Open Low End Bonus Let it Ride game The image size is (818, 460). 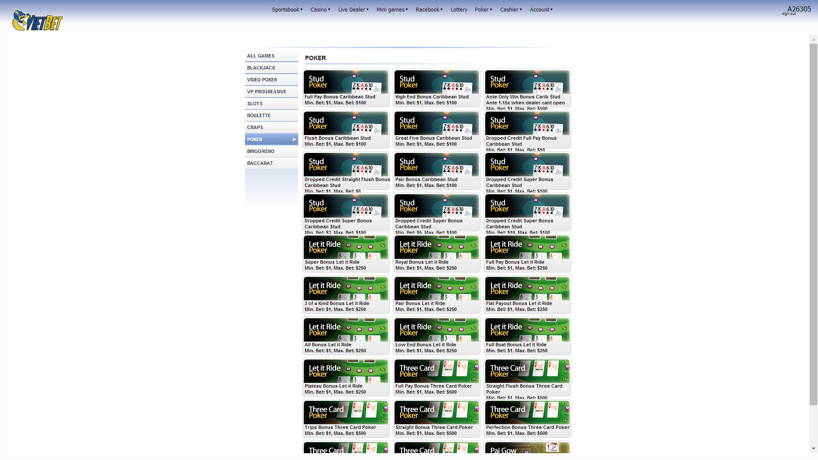coord(436,330)
